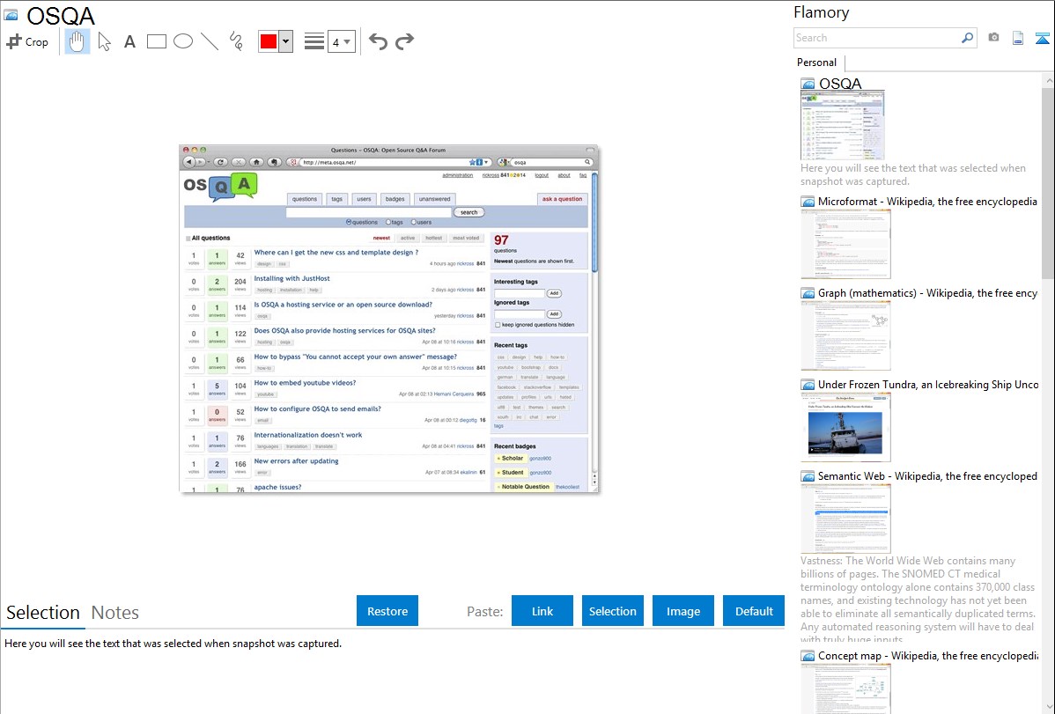Paste as Link

pos(542,611)
